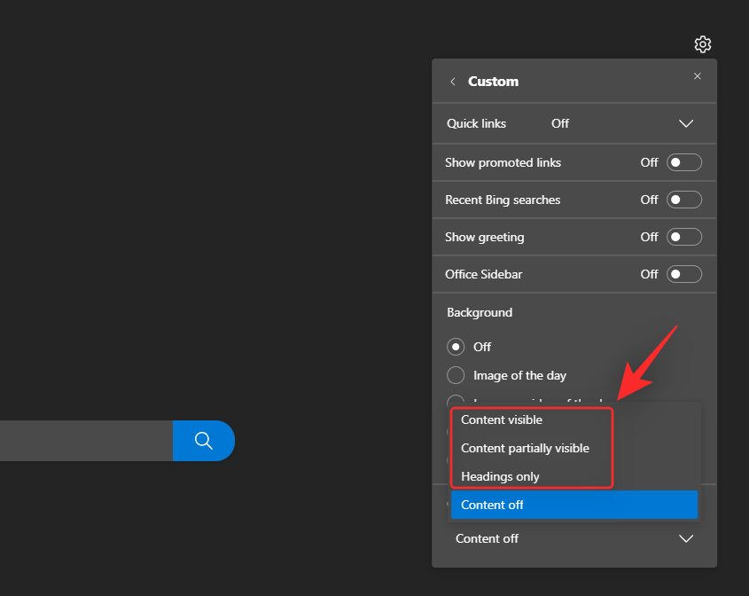This screenshot has width=749, height=596.
Task: Click the Quick links Off value
Action: [560, 123]
